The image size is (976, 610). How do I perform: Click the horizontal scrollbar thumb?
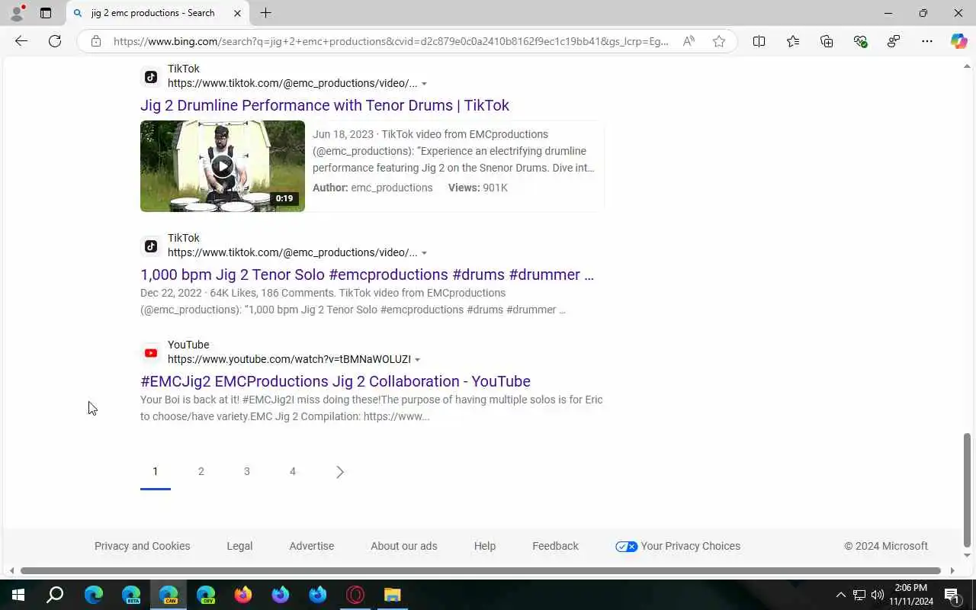point(480,570)
